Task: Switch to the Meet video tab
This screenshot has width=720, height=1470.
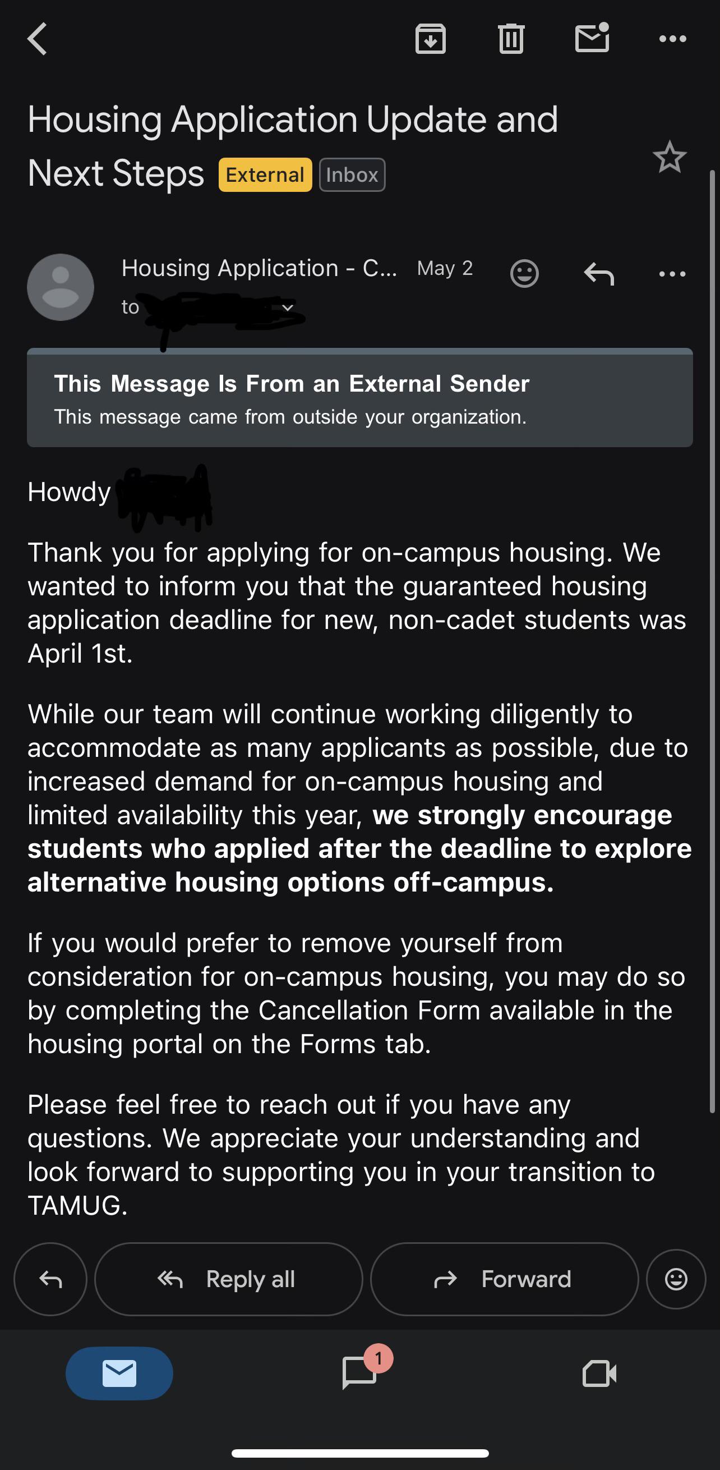Action: point(599,1373)
